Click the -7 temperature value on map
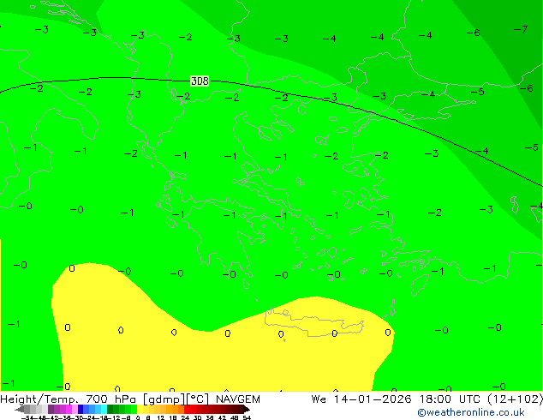This screenshot has height=420, width=543. point(521,29)
